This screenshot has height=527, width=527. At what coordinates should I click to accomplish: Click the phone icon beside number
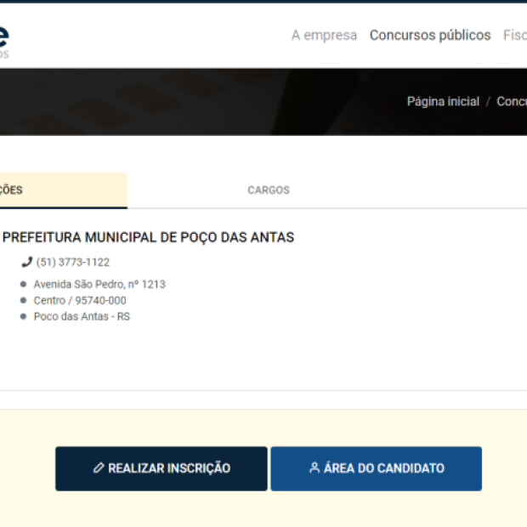click(27, 262)
